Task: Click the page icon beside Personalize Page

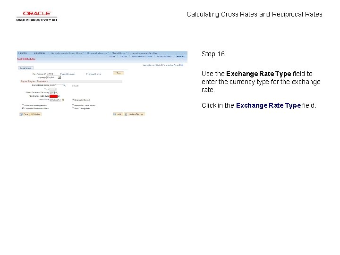Action: pos(182,65)
